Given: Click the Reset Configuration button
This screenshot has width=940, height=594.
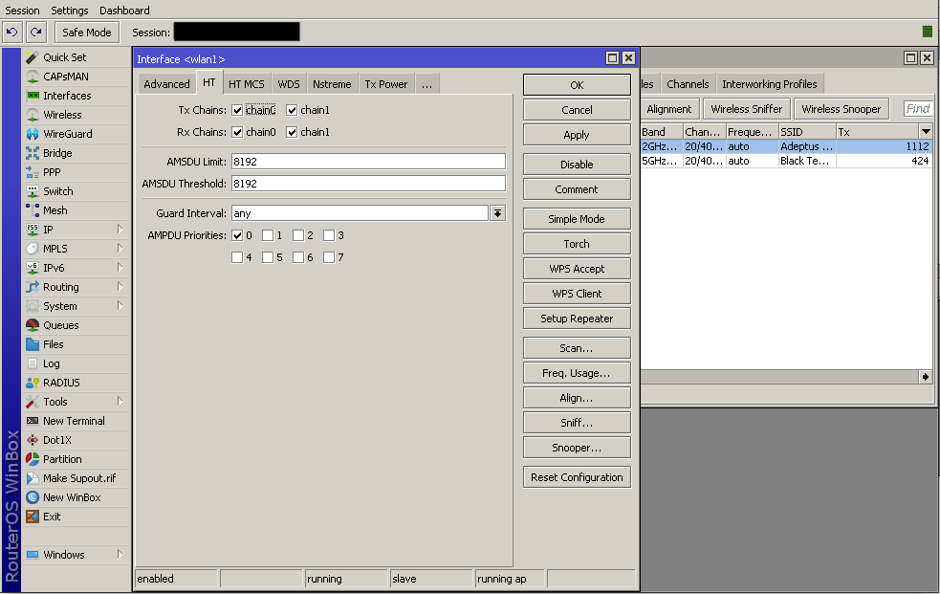Looking at the screenshot, I should [x=577, y=477].
